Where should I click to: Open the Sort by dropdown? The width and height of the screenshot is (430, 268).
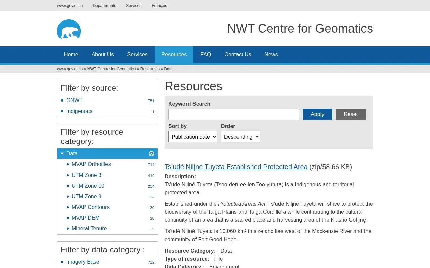193,137
